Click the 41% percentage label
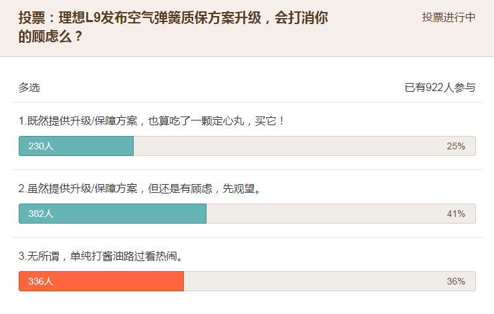The image size is (494, 314). point(456,214)
